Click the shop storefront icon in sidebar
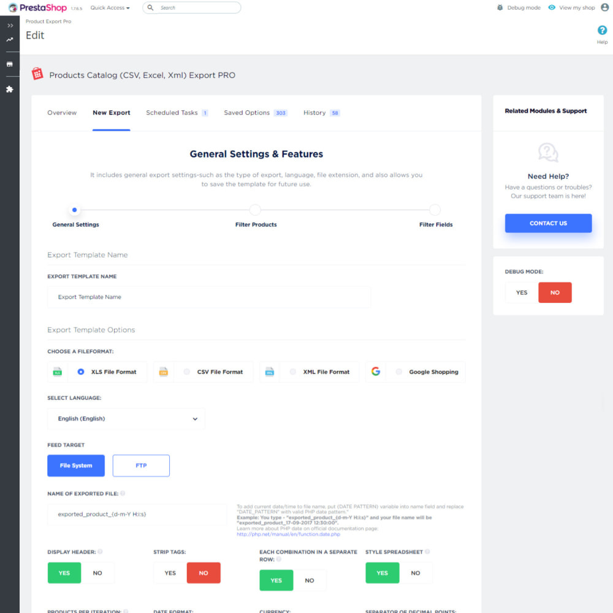Image resolution: width=613 pixels, height=613 pixels. click(x=10, y=64)
